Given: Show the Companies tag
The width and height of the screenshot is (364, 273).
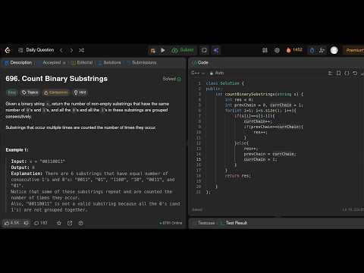Looking at the screenshot, I should click(x=56, y=93).
